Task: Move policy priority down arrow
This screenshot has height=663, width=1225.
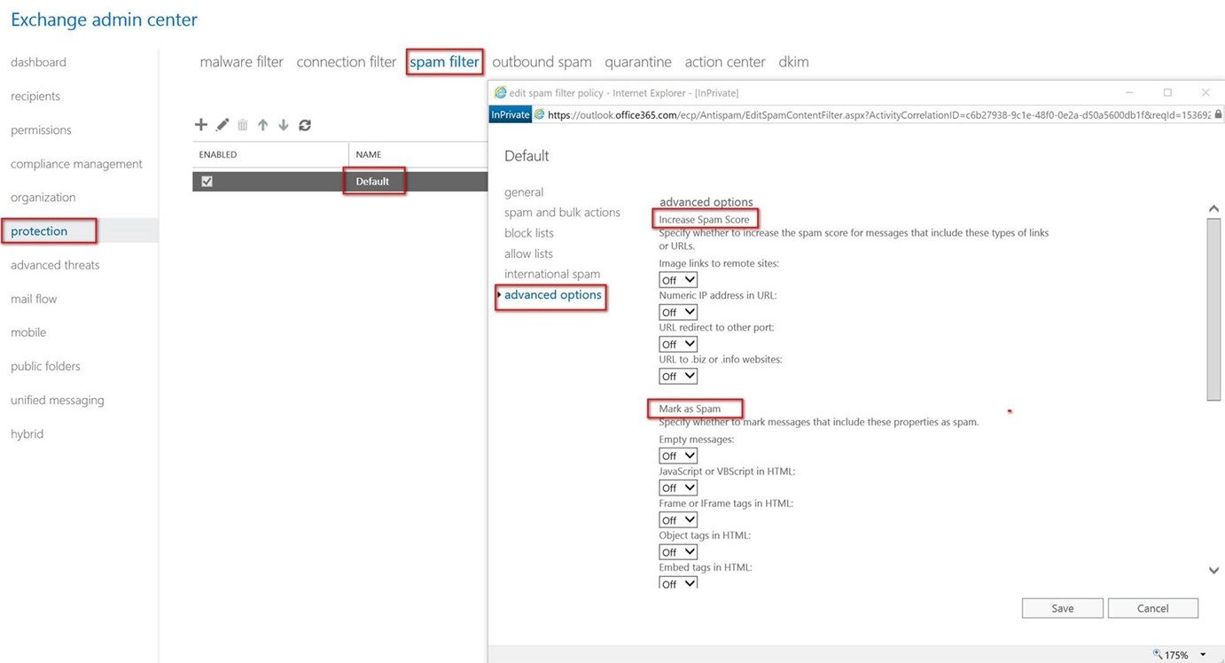Action: tap(284, 125)
